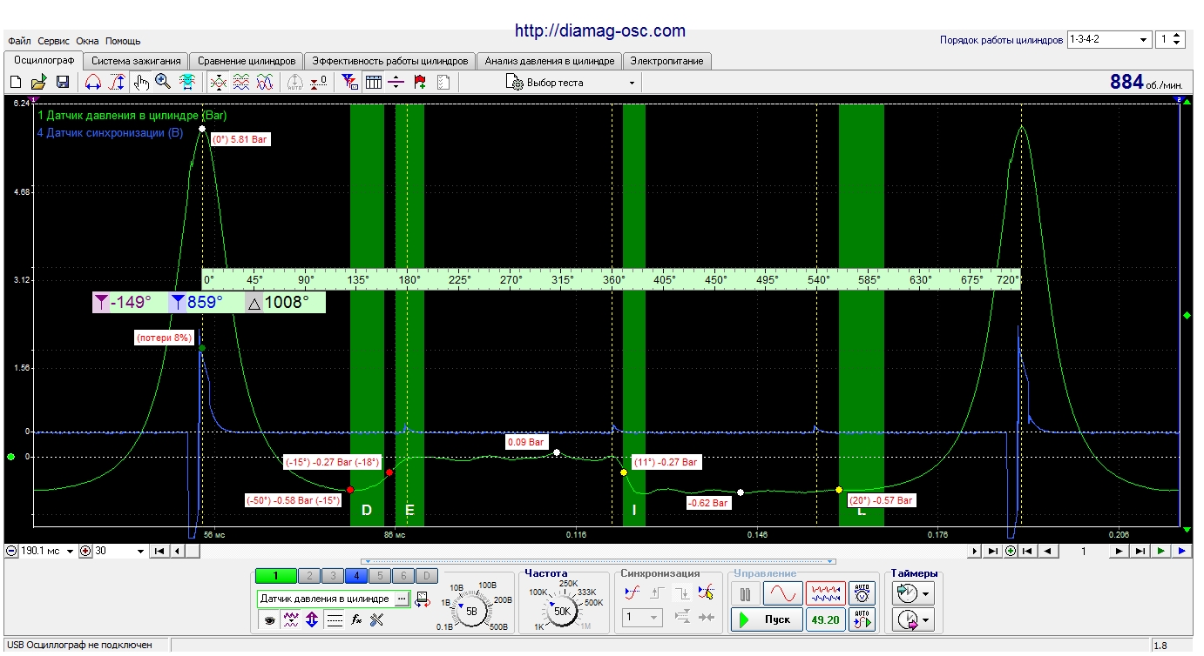Click the blue vertical arrows icon

click(x=312, y=619)
